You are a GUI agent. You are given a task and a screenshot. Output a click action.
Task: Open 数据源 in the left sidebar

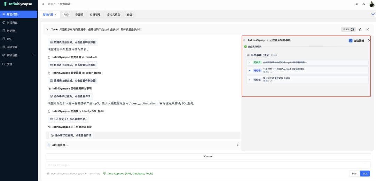tap(19, 31)
